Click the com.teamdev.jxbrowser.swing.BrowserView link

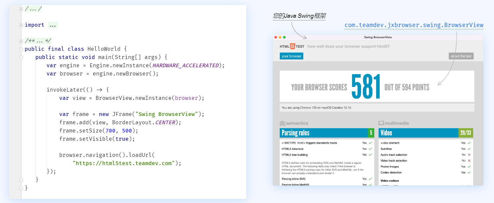click(x=414, y=25)
